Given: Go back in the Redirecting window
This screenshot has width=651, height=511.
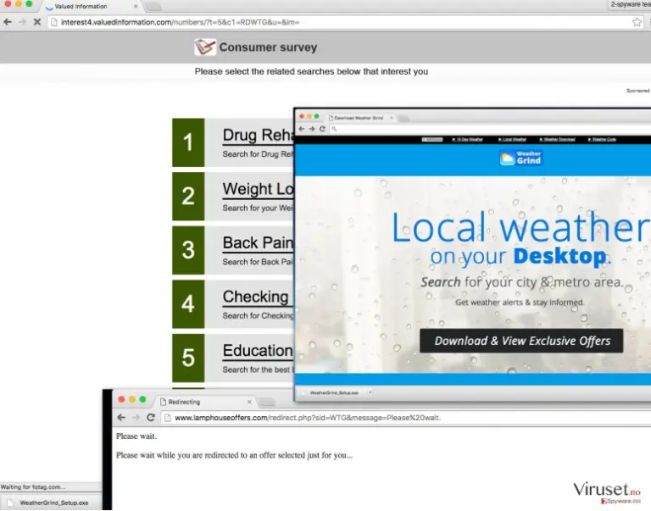Looking at the screenshot, I should point(121,417).
